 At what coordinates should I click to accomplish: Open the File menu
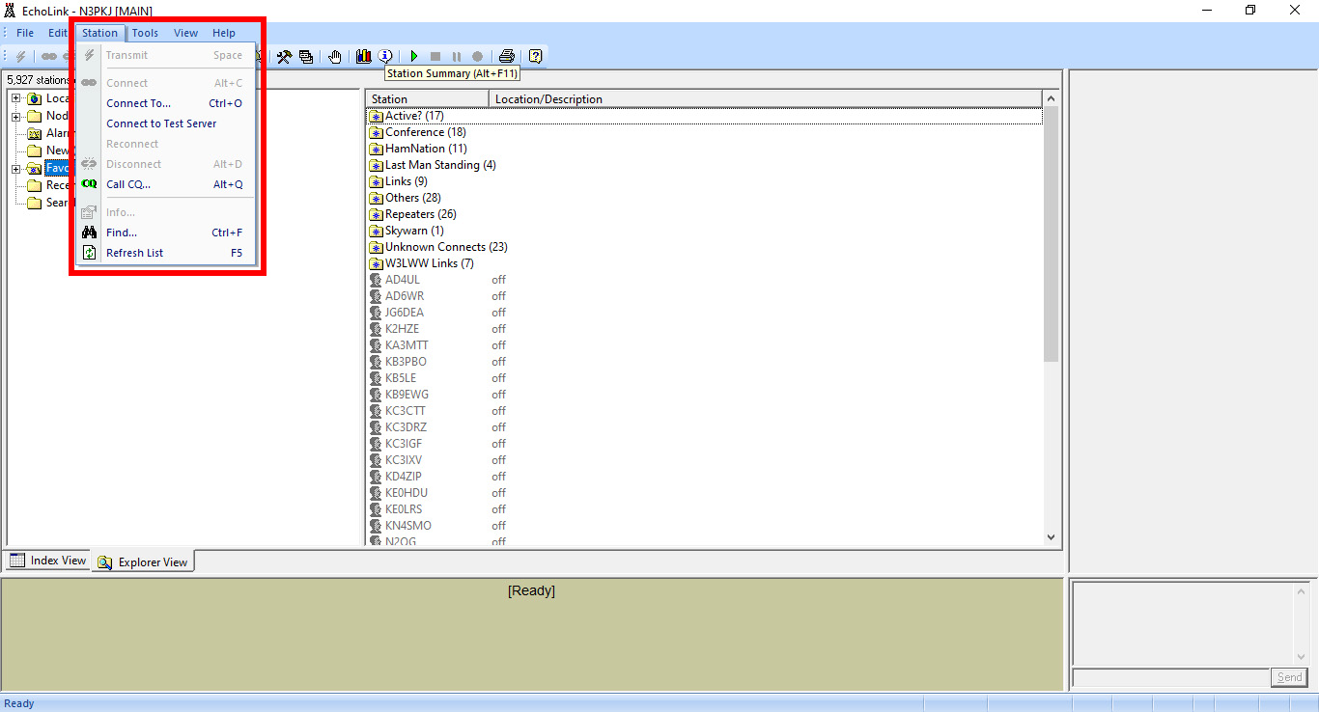[x=25, y=33]
